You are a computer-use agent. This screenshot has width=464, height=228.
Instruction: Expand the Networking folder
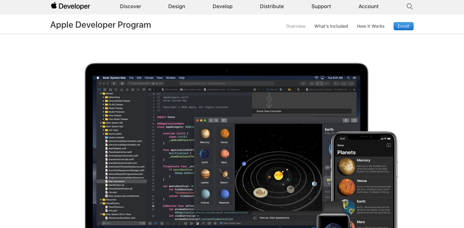(x=104, y=97)
